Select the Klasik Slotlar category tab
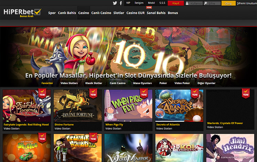 click(94, 83)
